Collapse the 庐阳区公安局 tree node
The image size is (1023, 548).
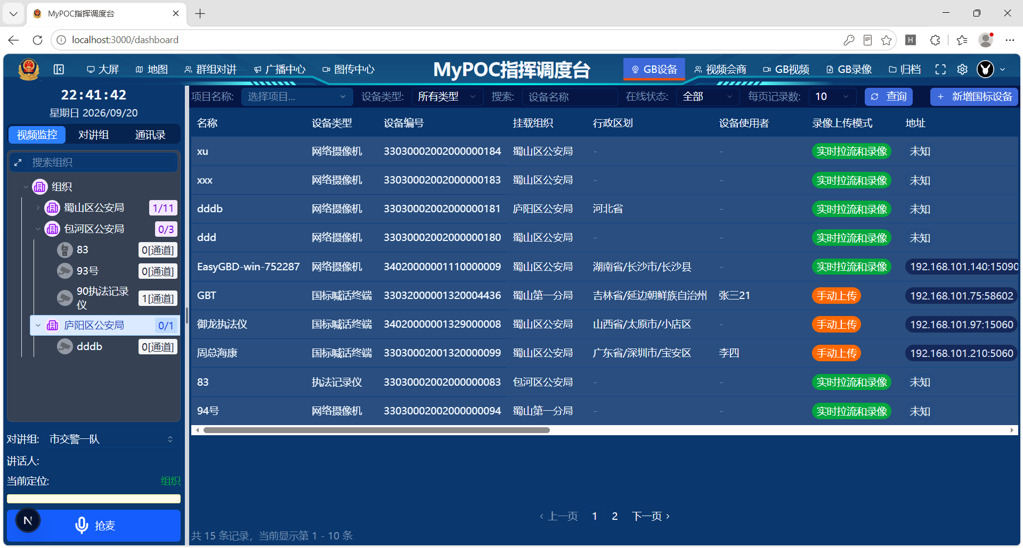click(38, 325)
